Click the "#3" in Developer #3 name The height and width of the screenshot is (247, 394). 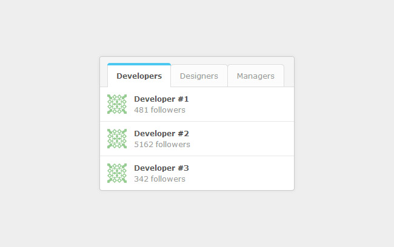[x=184, y=168]
